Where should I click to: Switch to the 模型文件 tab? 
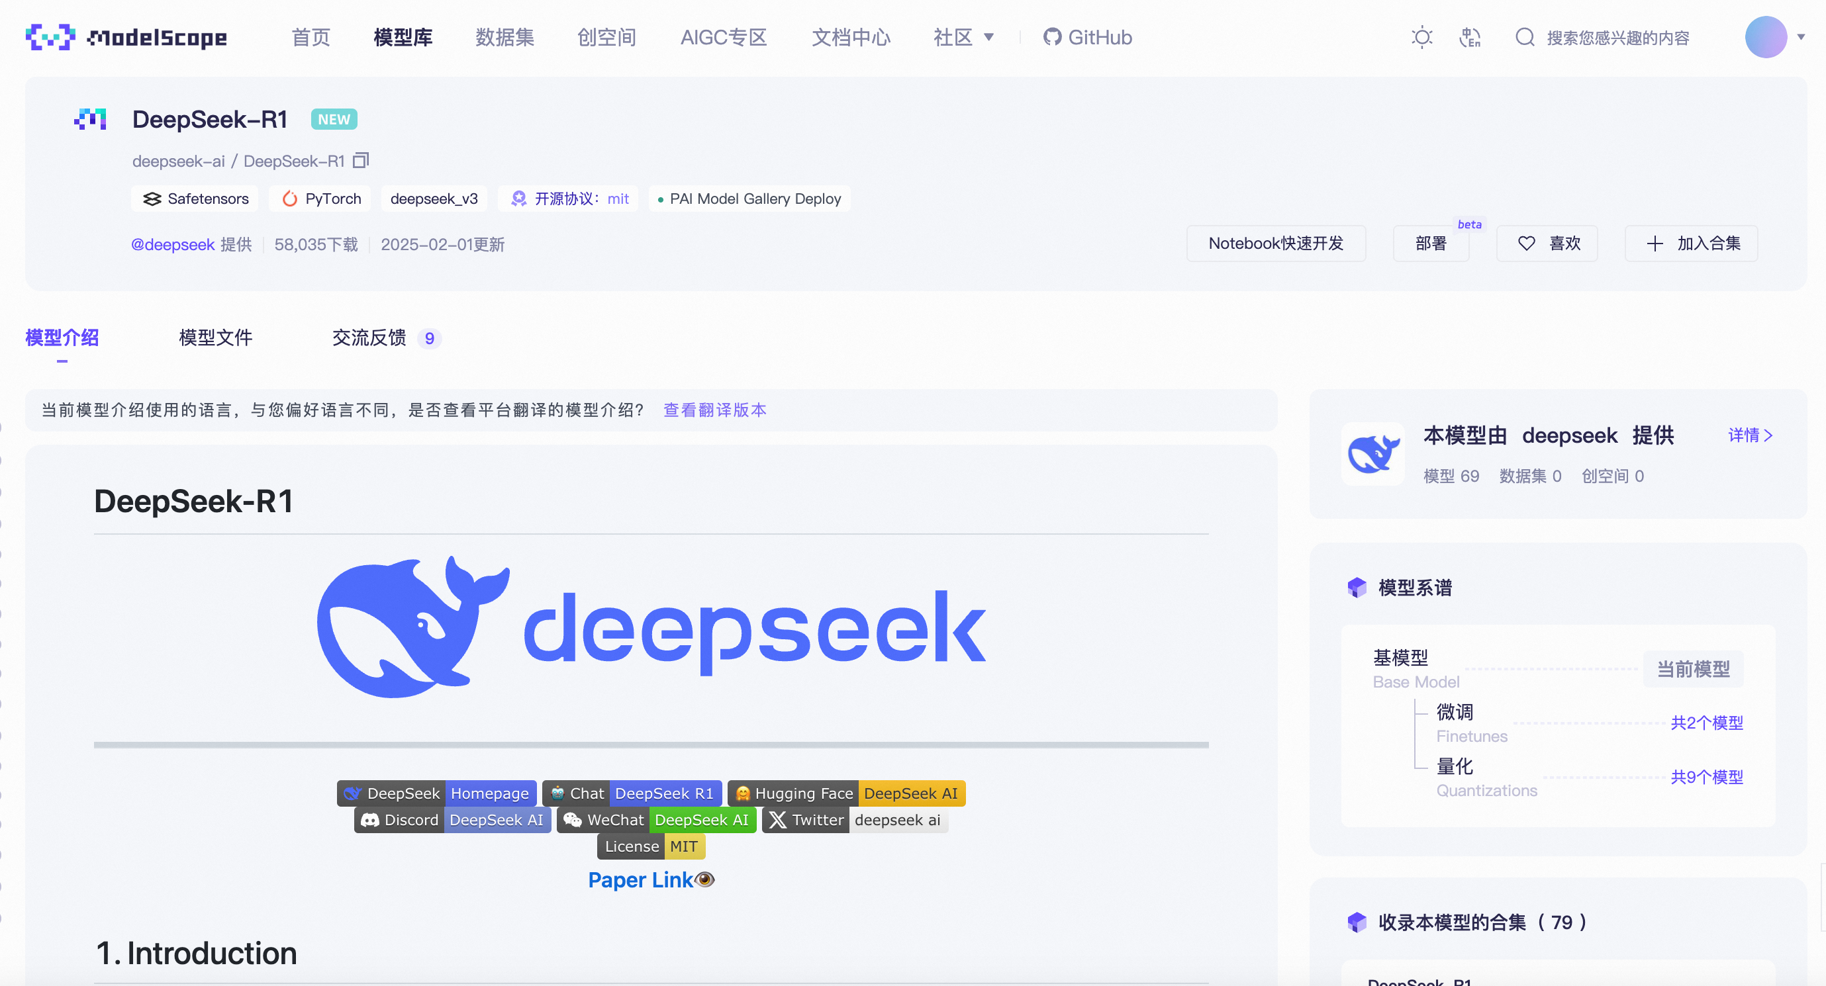coord(215,338)
